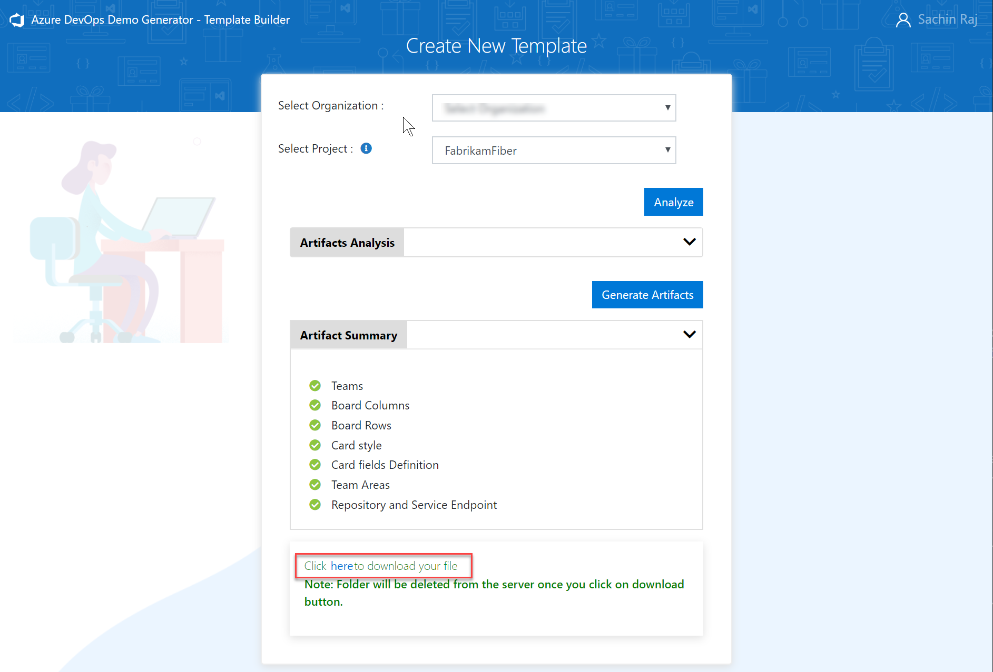The height and width of the screenshot is (672, 993).
Task: Click the Team Areas green checkmark icon
Action: tap(315, 485)
